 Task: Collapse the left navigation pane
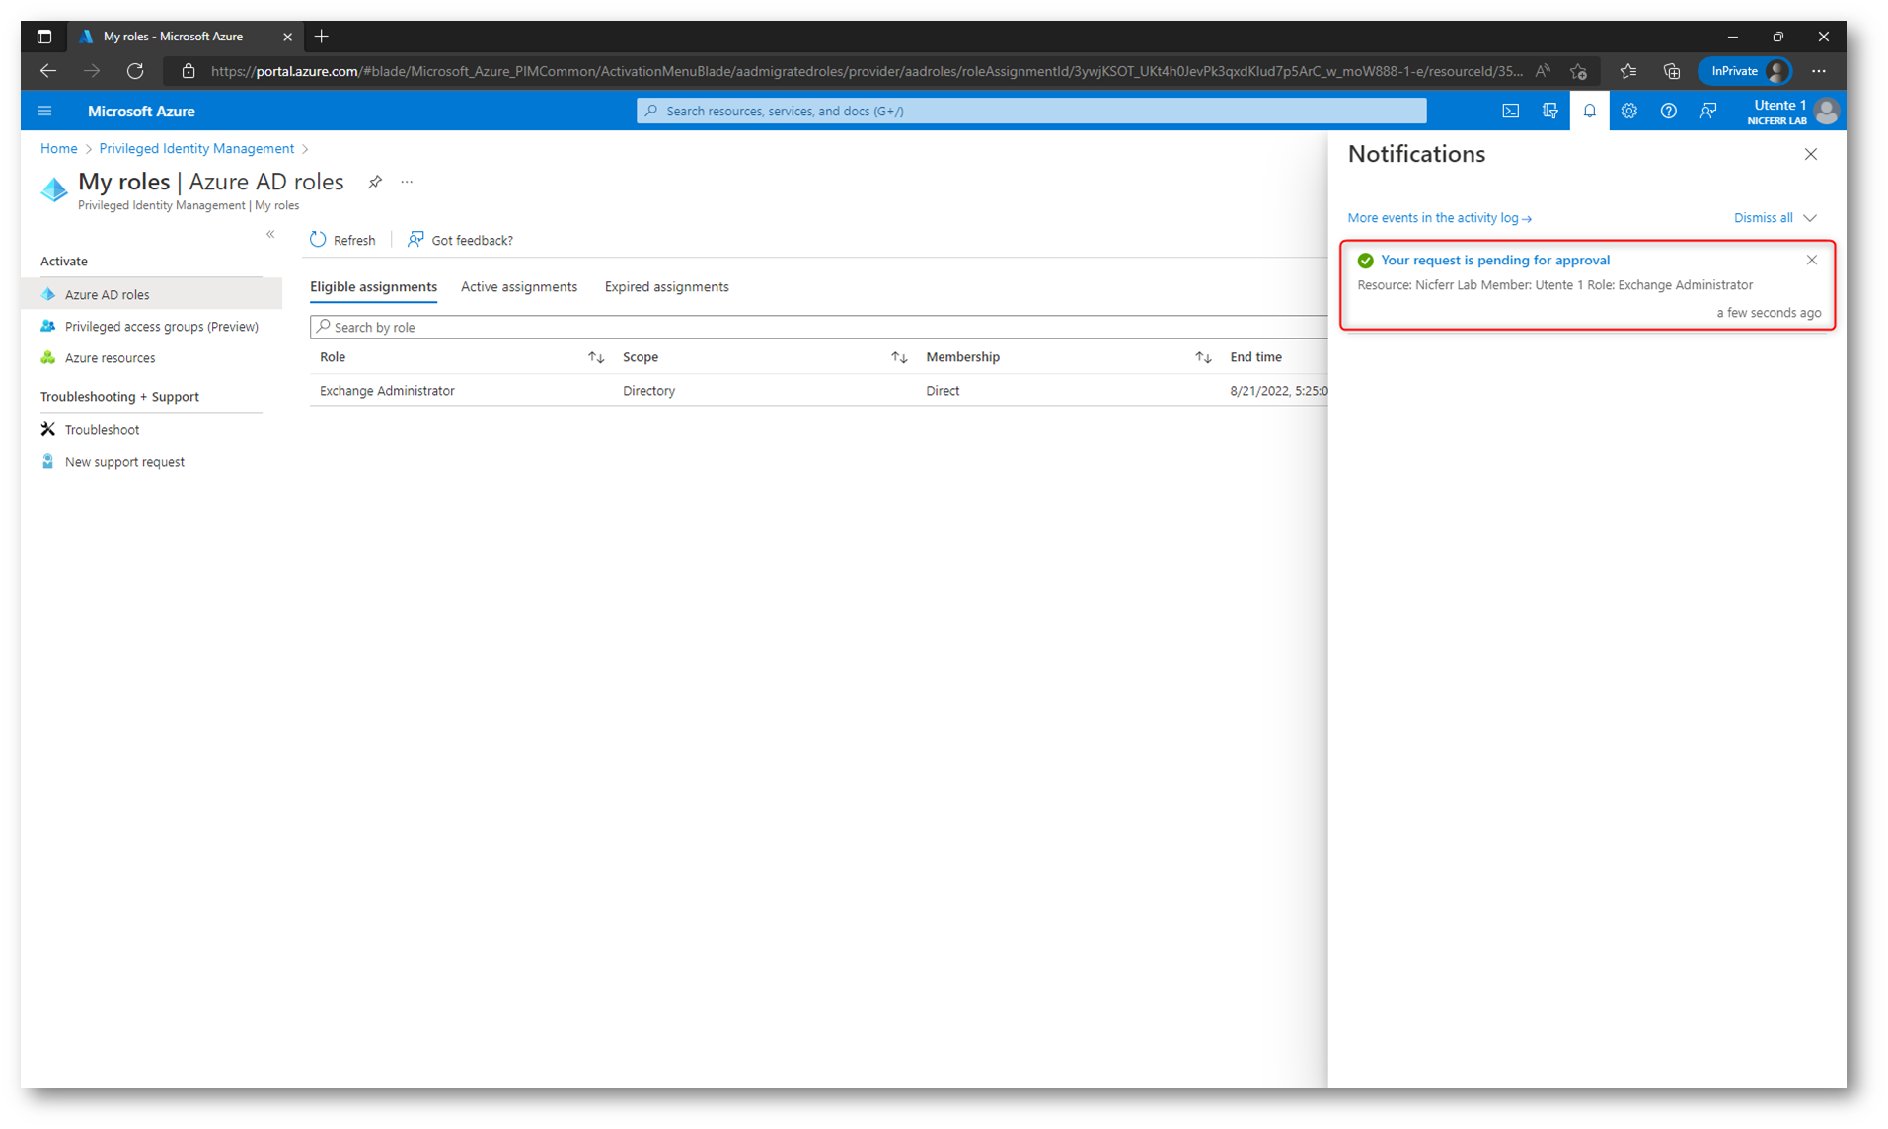click(270, 234)
